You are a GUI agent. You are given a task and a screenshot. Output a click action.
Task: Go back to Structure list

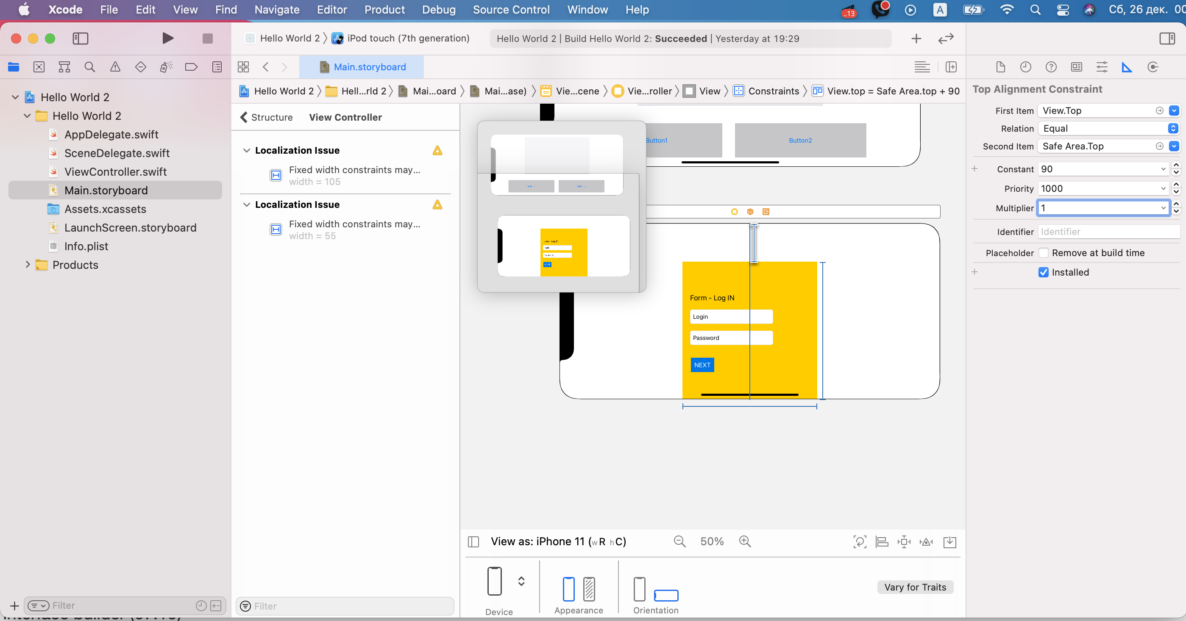coord(266,117)
